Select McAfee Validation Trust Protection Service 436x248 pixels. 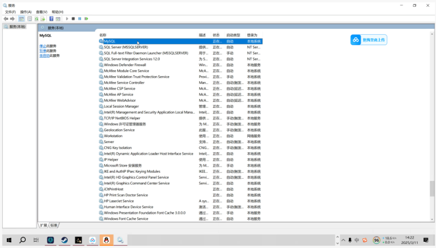tap(181, 77)
